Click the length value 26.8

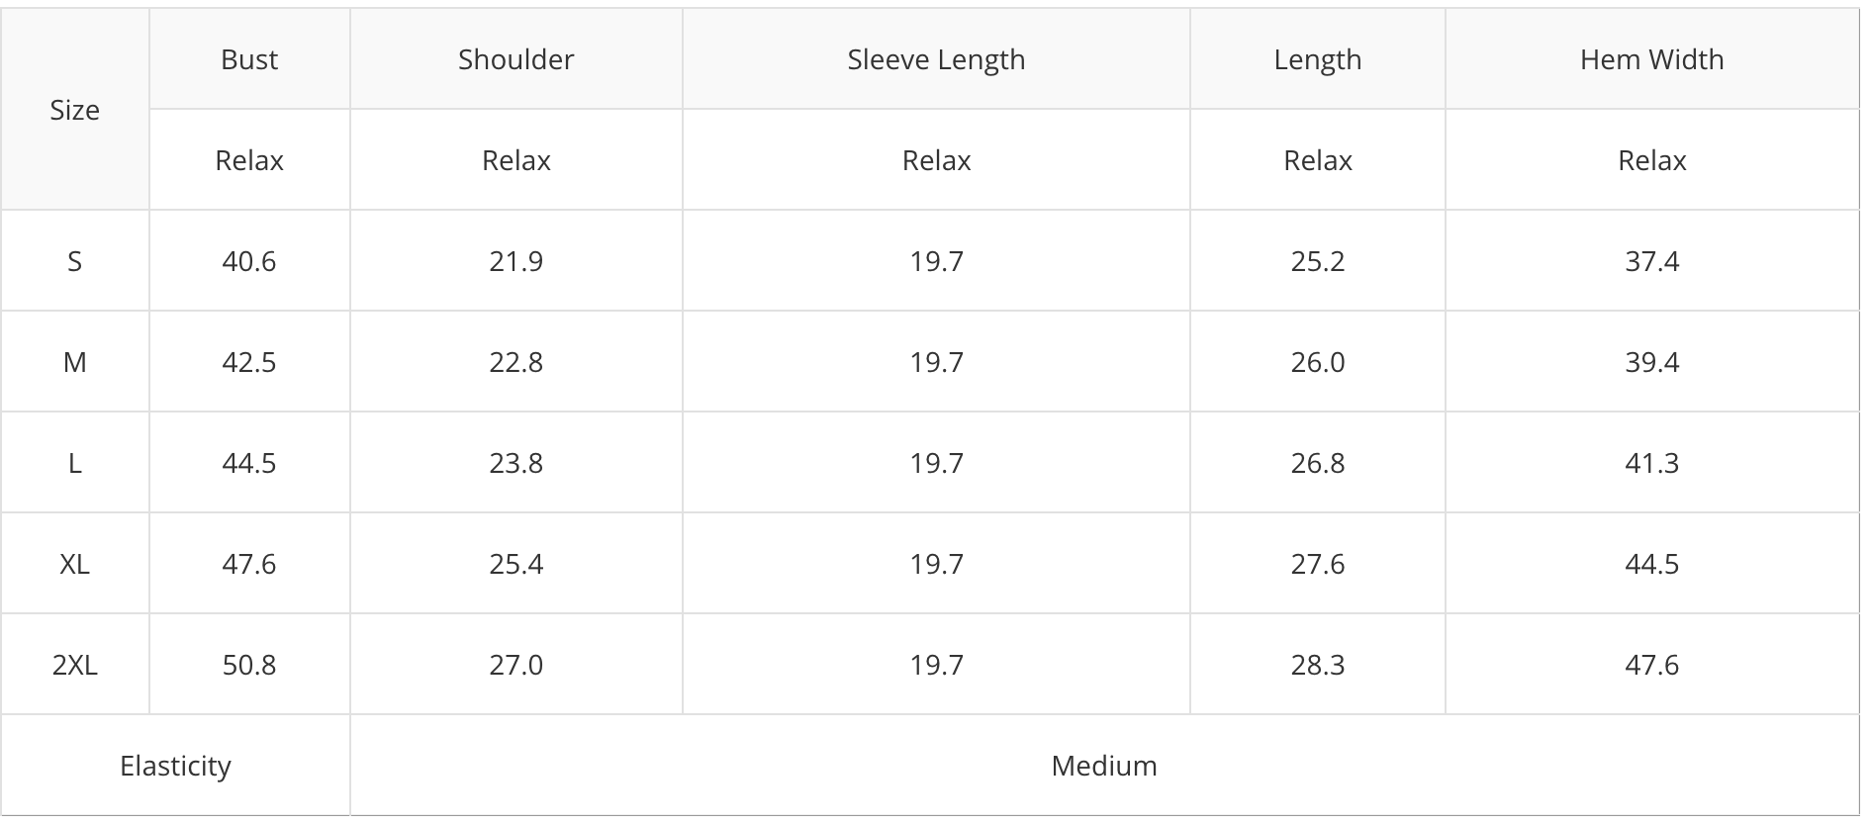1317,463
